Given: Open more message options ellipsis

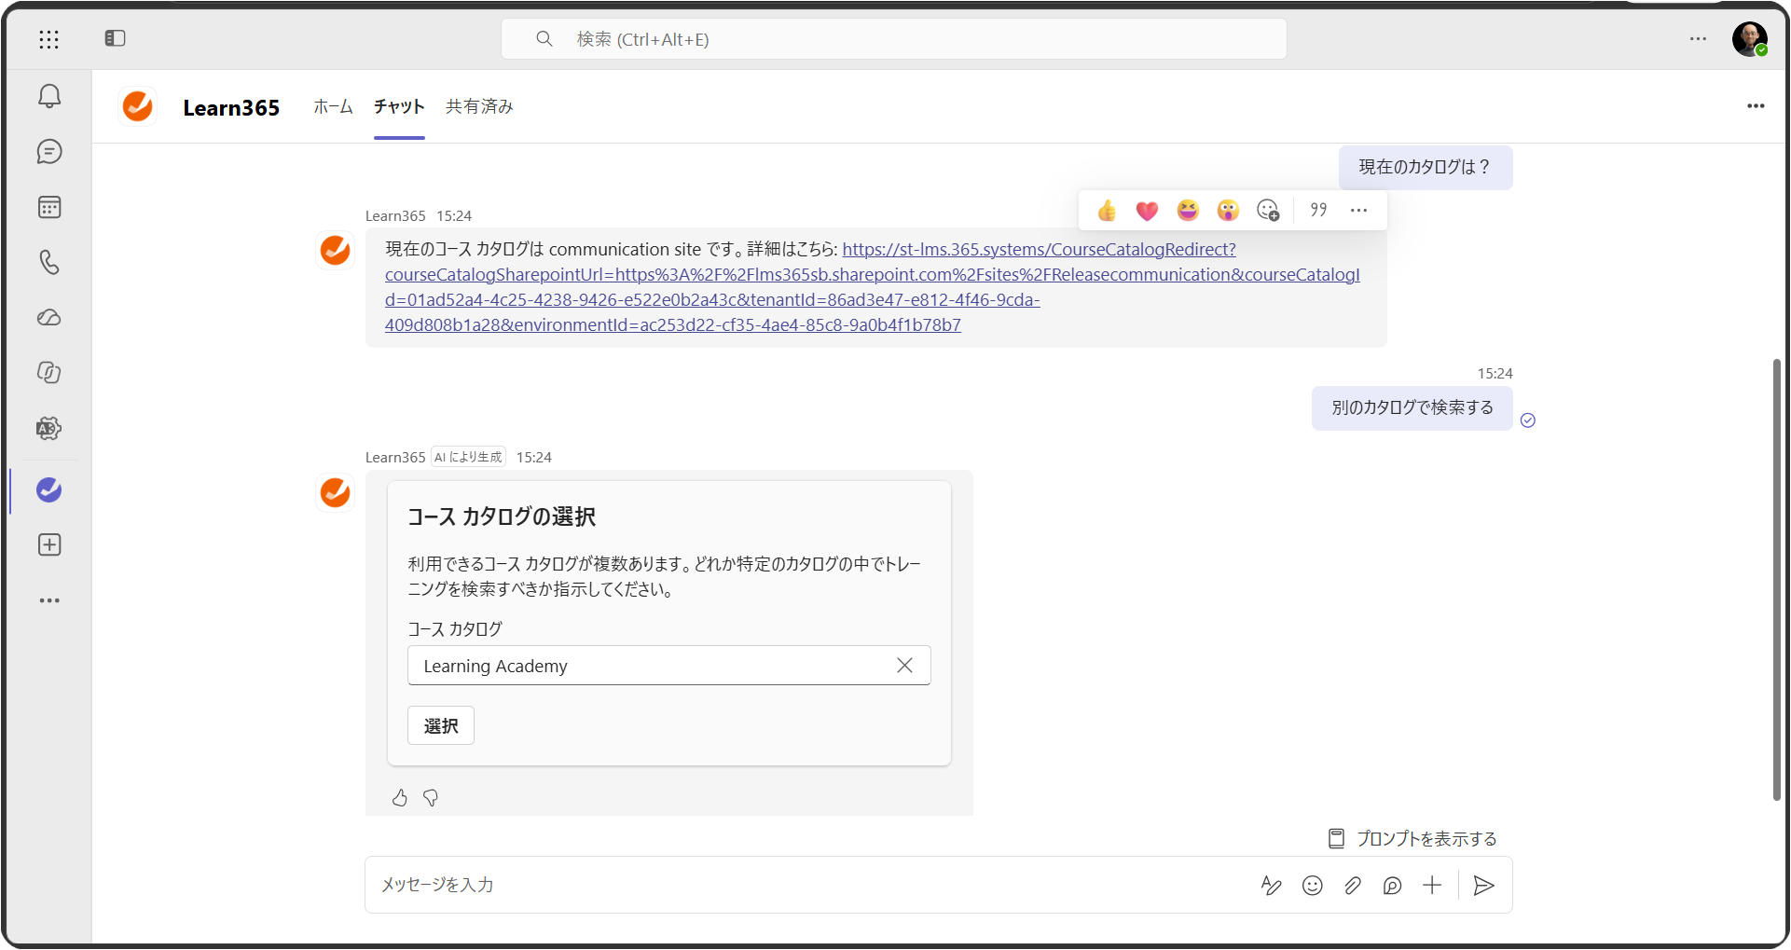Looking at the screenshot, I should tap(1358, 210).
